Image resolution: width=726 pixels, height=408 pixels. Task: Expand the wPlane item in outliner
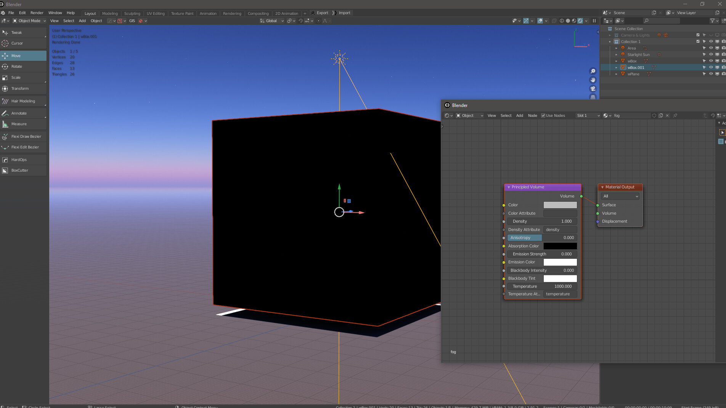coord(616,74)
